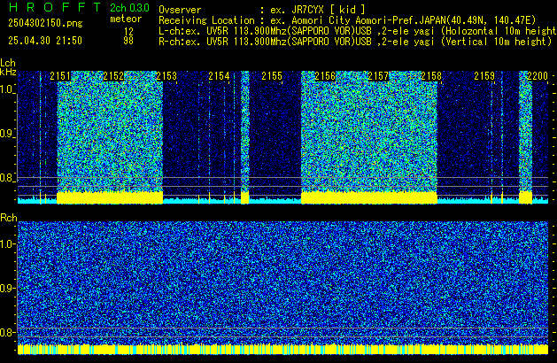The height and width of the screenshot is (363, 557).
Task: Select the 'meteor' label
Action: coord(126,19)
